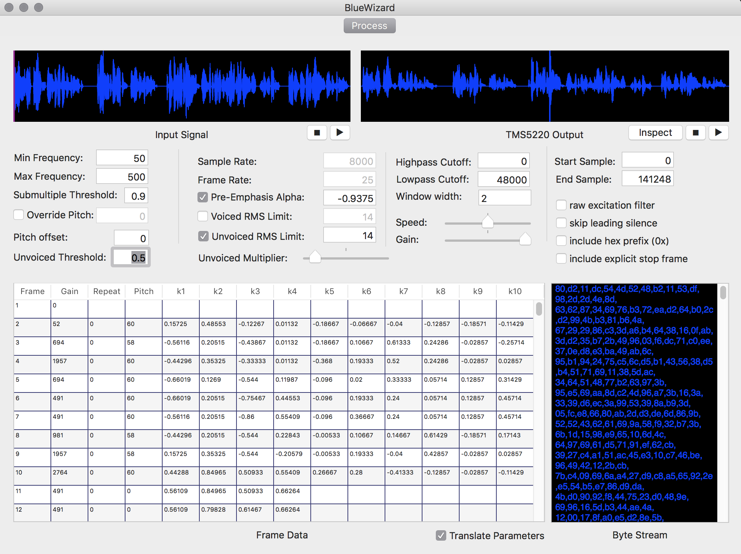
Task: Click the Min Frequency input field
Action: pos(122,158)
